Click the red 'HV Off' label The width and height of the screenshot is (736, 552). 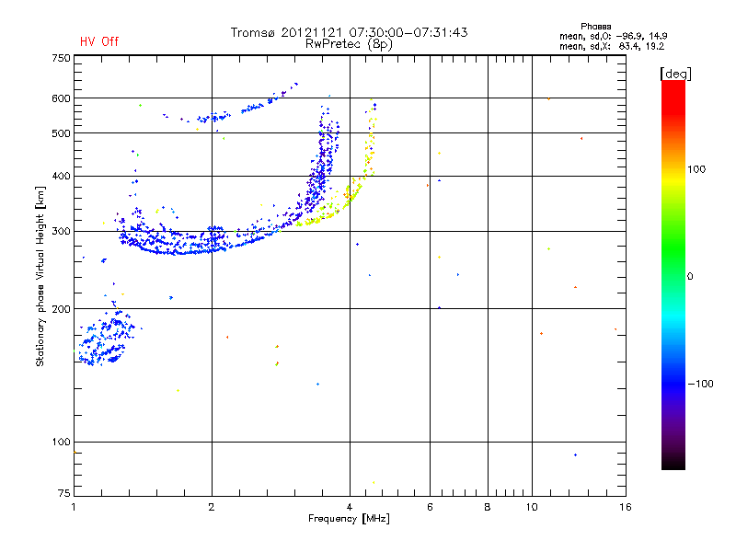[x=99, y=41]
